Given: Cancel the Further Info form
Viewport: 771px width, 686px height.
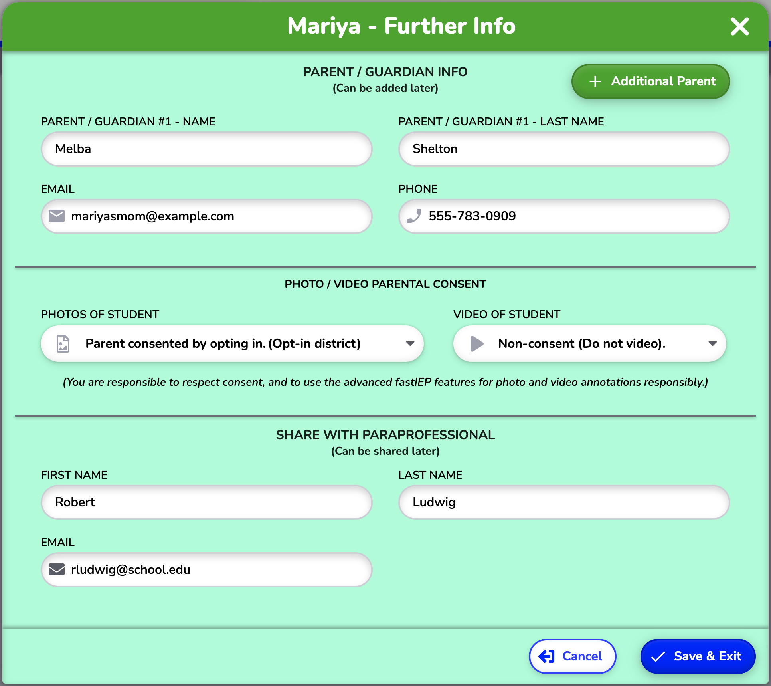Looking at the screenshot, I should [573, 656].
